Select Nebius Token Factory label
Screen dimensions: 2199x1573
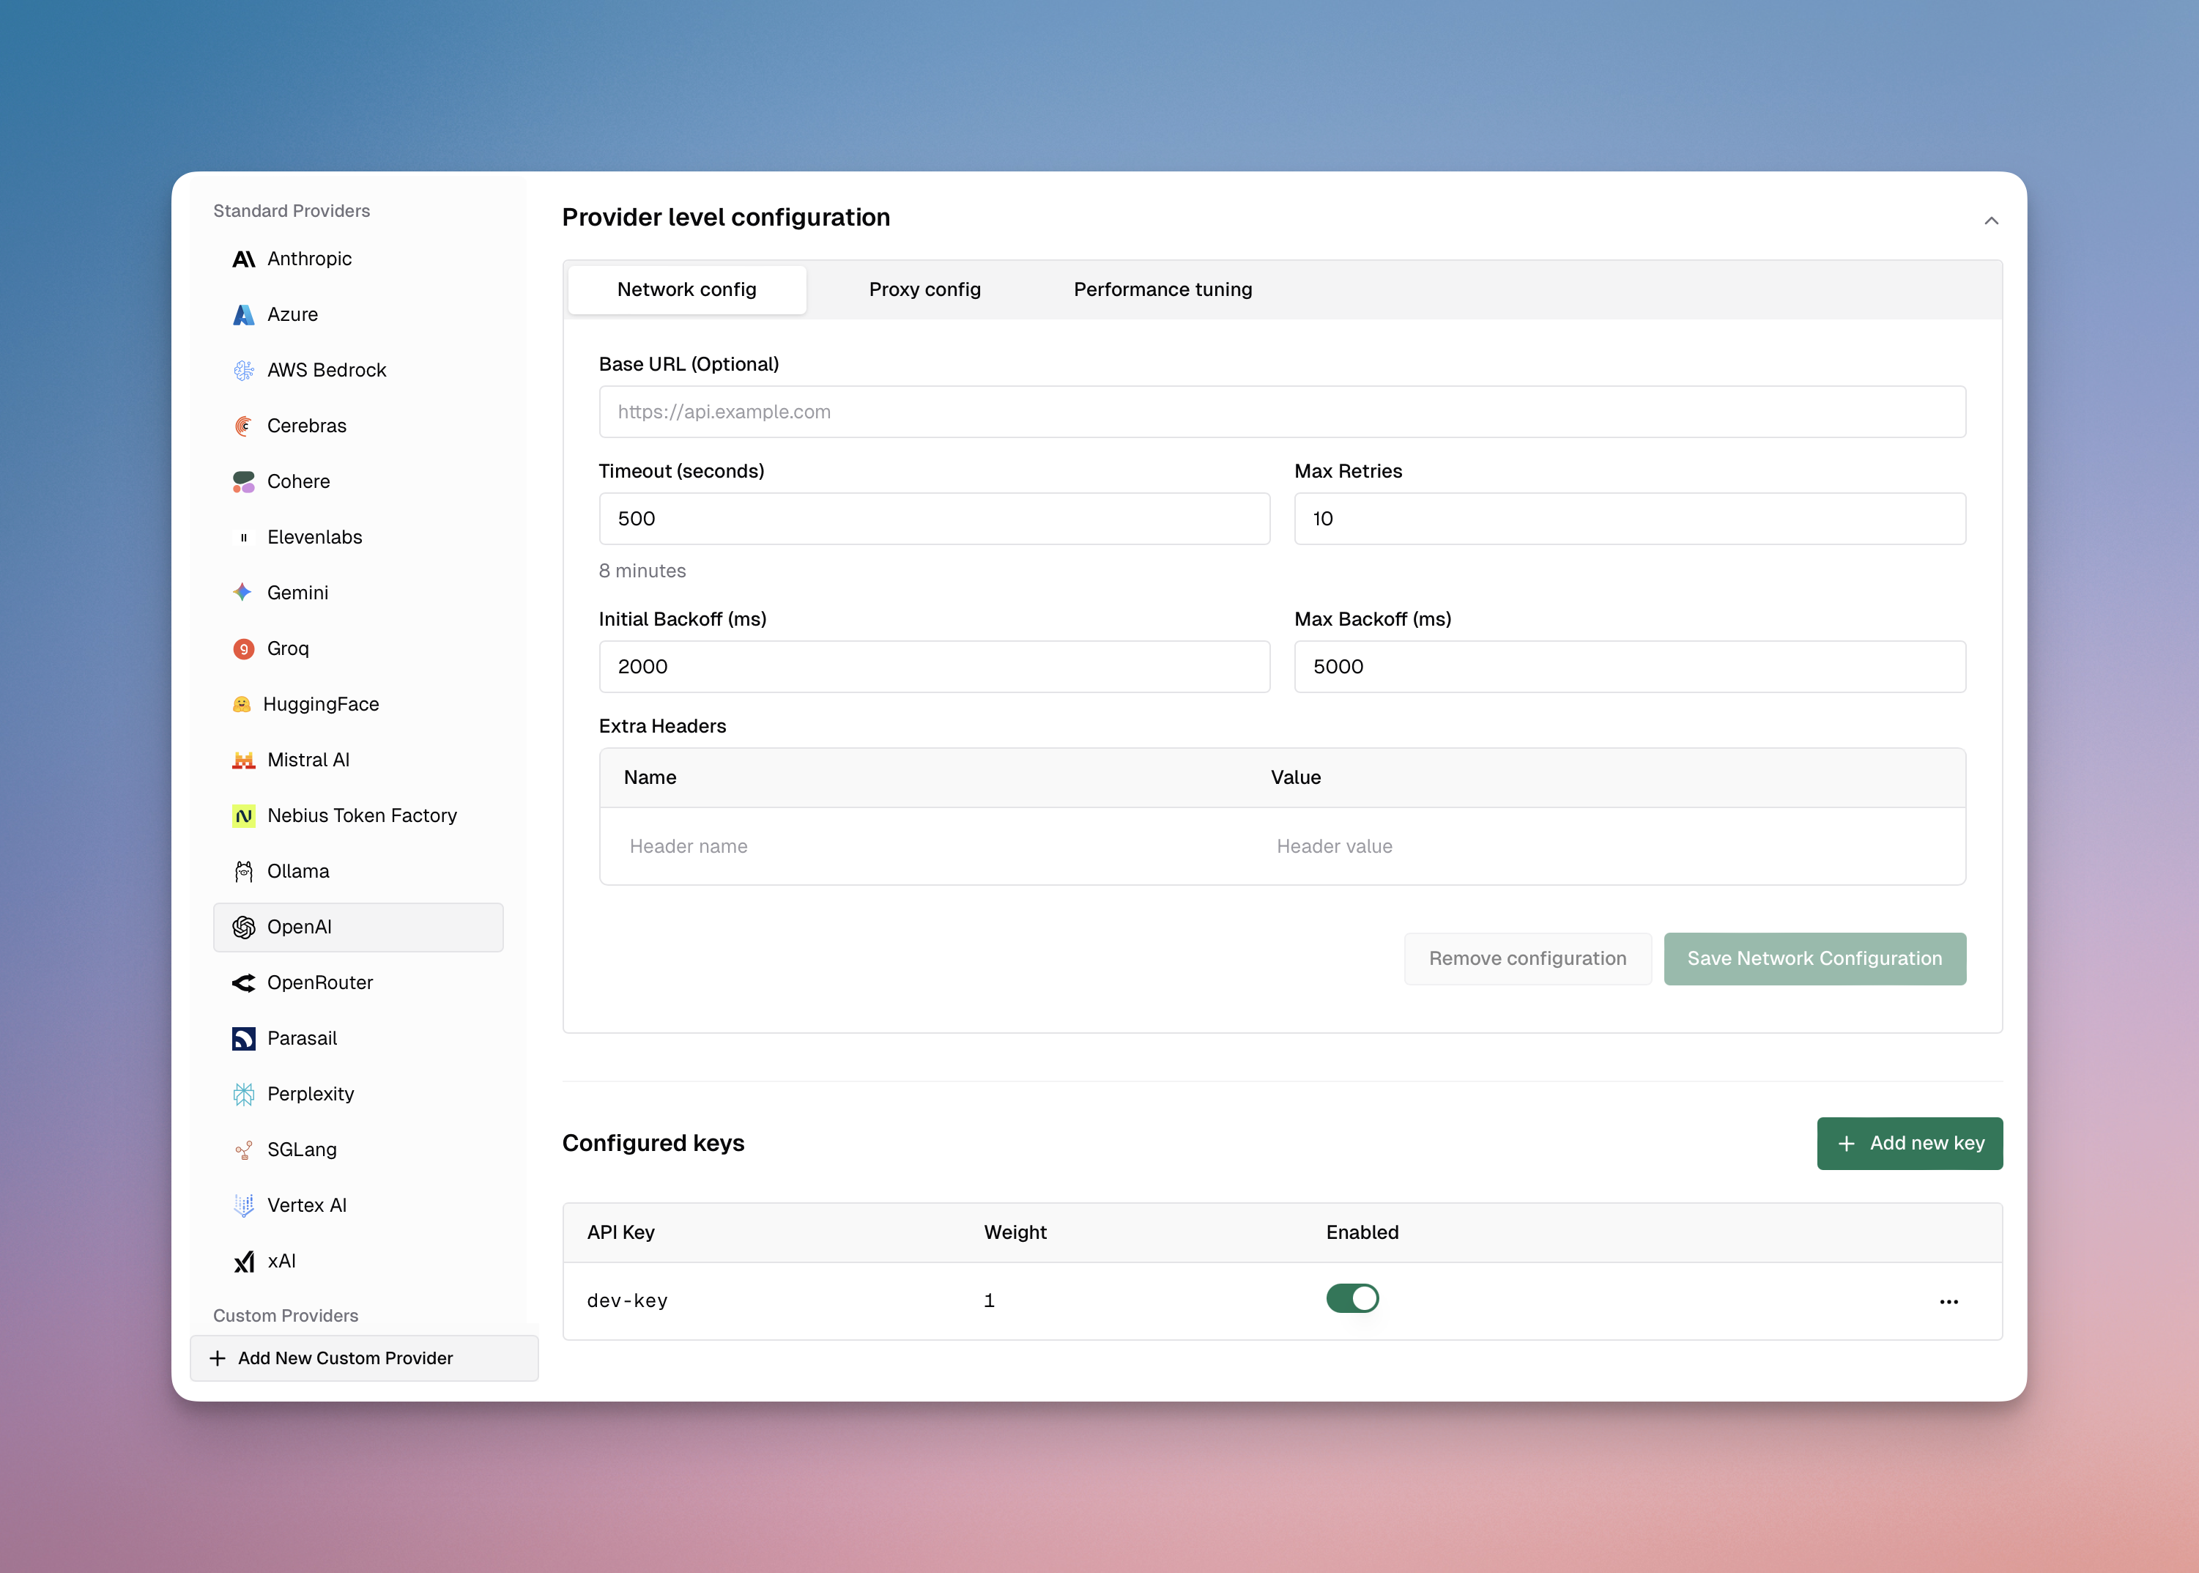361,815
